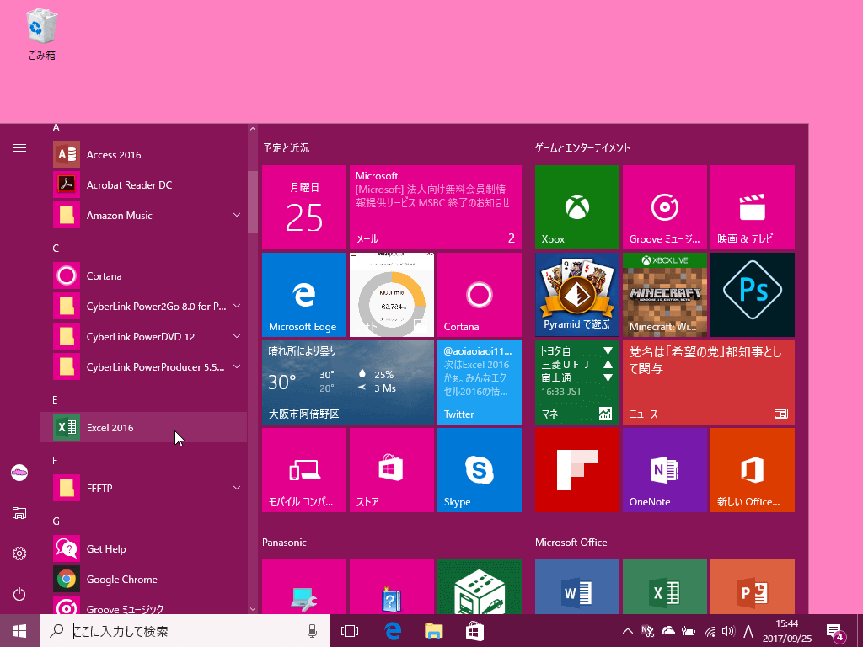Open the Store from the taskbar
The image size is (863, 647).
pyautogui.click(x=474, y=631)
